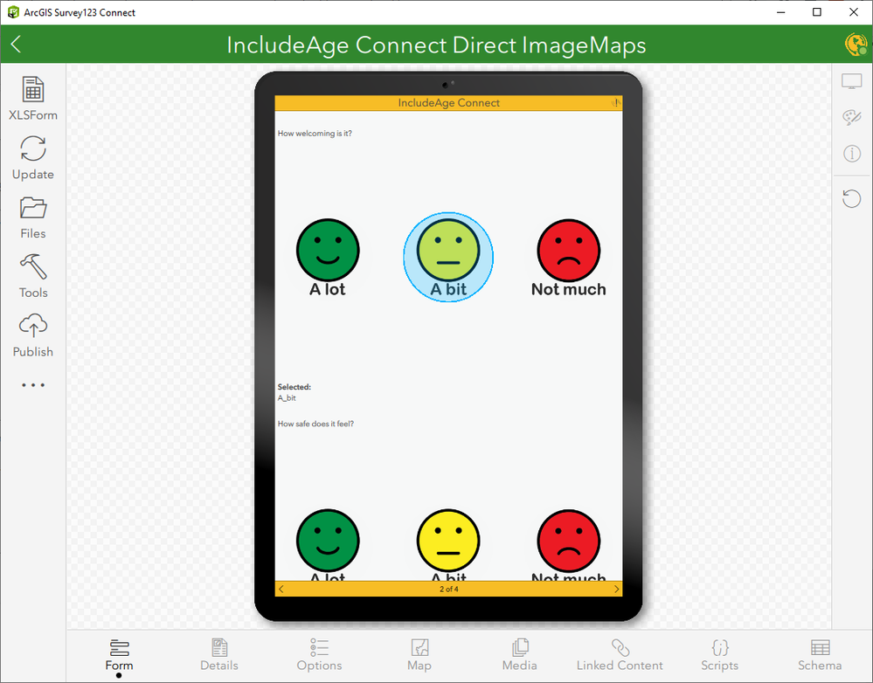Switch to the Details tab

click(219, 655)
